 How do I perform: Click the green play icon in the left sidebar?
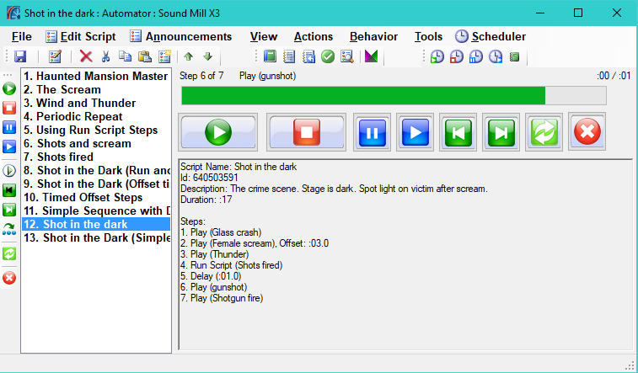(9, 88)
